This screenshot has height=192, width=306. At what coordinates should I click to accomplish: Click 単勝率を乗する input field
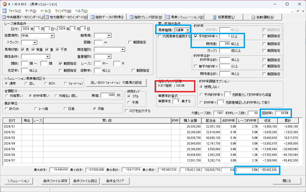coord(176,101)
